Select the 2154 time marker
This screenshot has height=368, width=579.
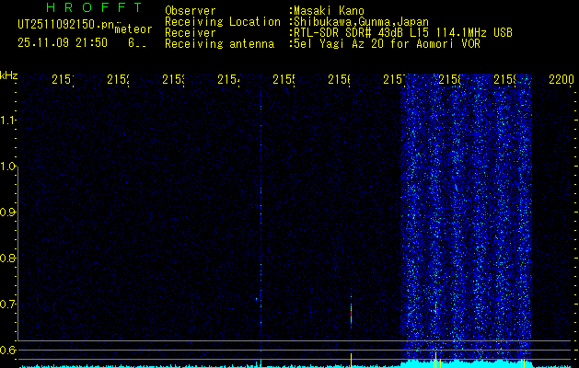coord(228,79)
